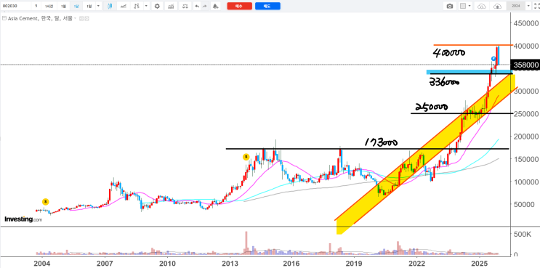Select the 2024 saved layout tab
540x268 pixels.
point(516,6)
